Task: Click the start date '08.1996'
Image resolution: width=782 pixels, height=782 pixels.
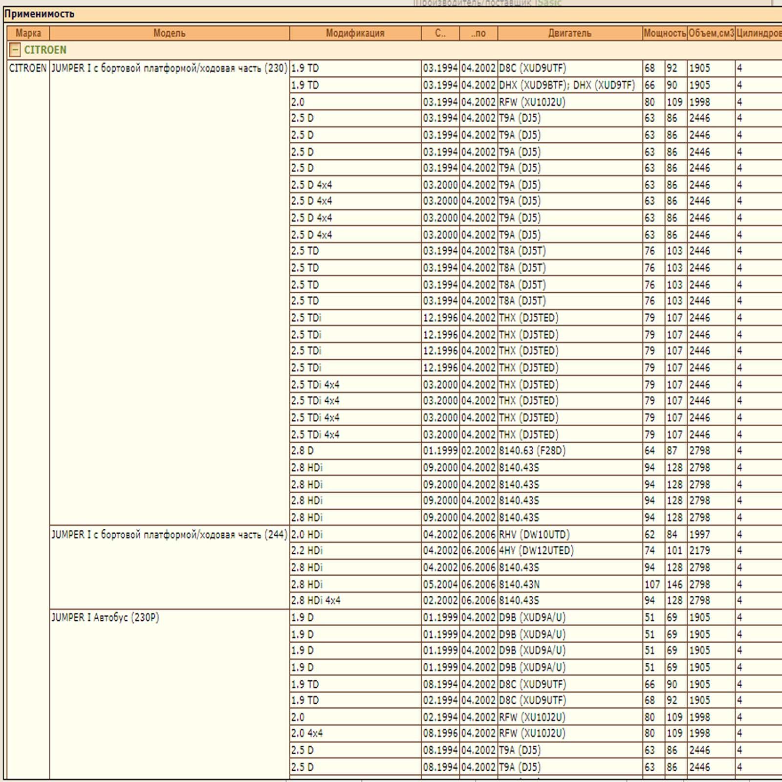Action: 440,733
